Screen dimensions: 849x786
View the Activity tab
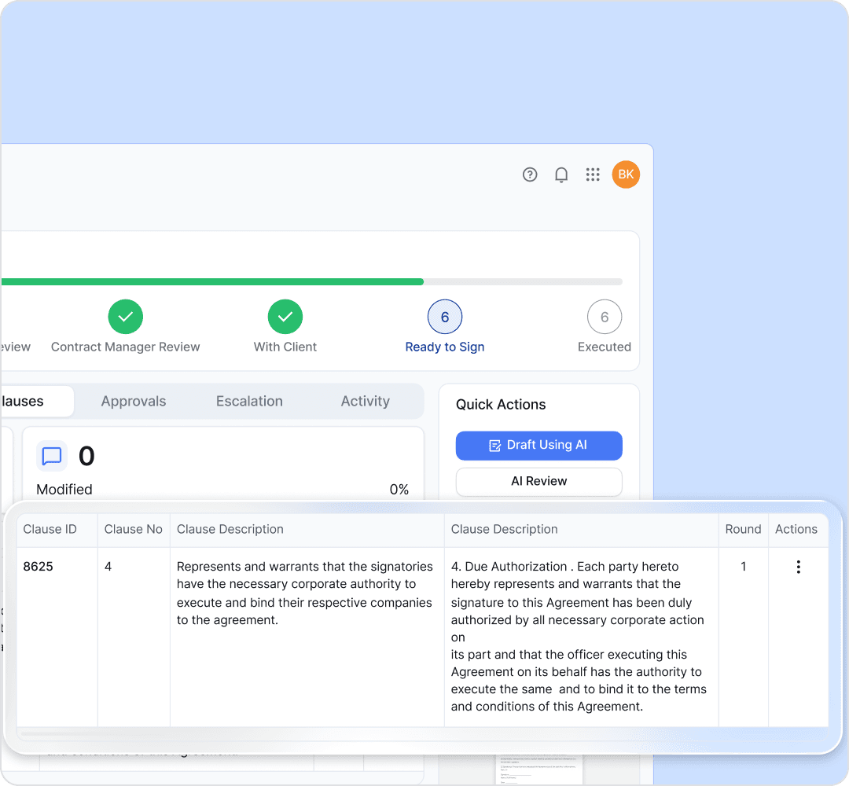(366, 401)
